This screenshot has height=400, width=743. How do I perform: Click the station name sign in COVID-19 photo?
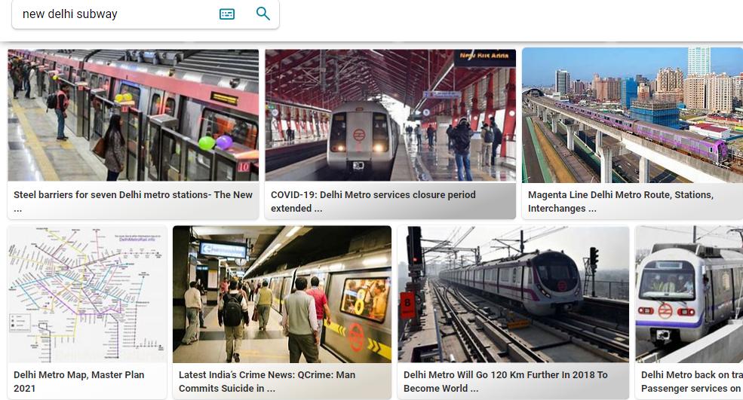coord(484,56)
